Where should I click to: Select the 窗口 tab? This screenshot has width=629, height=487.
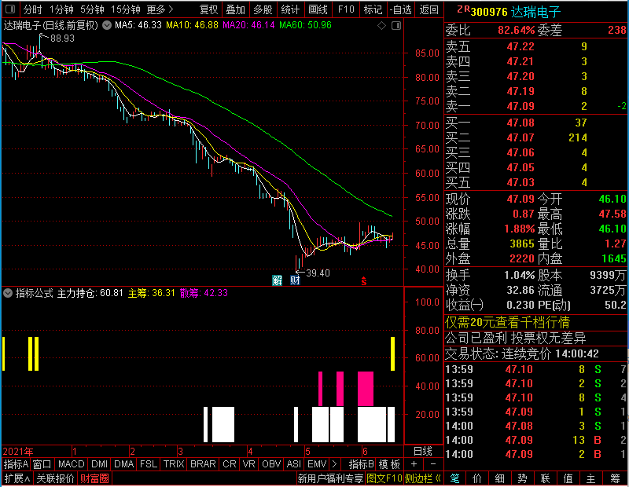[x=42, y=464]
